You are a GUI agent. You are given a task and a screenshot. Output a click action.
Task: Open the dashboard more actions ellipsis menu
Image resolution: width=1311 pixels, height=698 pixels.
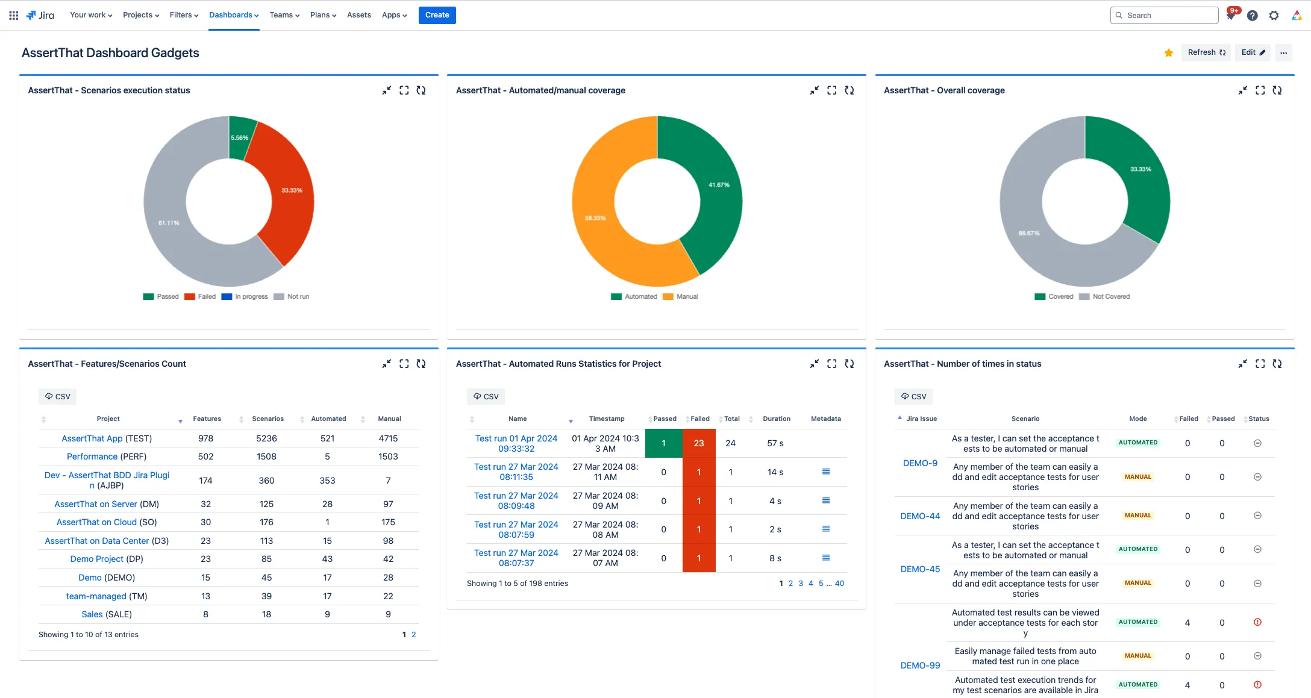click(1284, 52)
